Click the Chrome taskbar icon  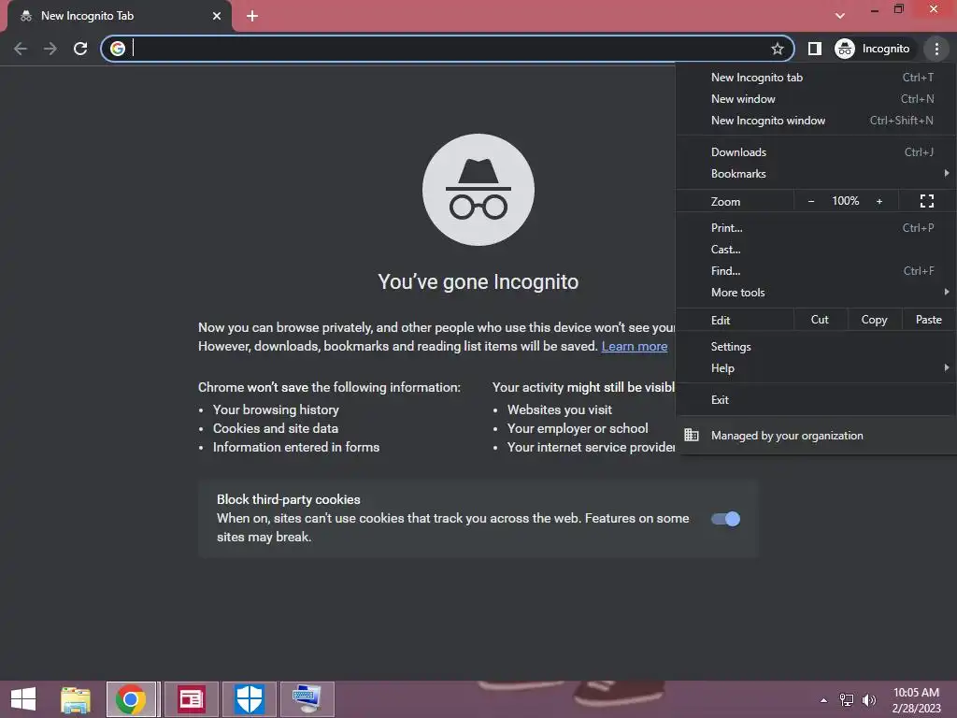[131, 699]
